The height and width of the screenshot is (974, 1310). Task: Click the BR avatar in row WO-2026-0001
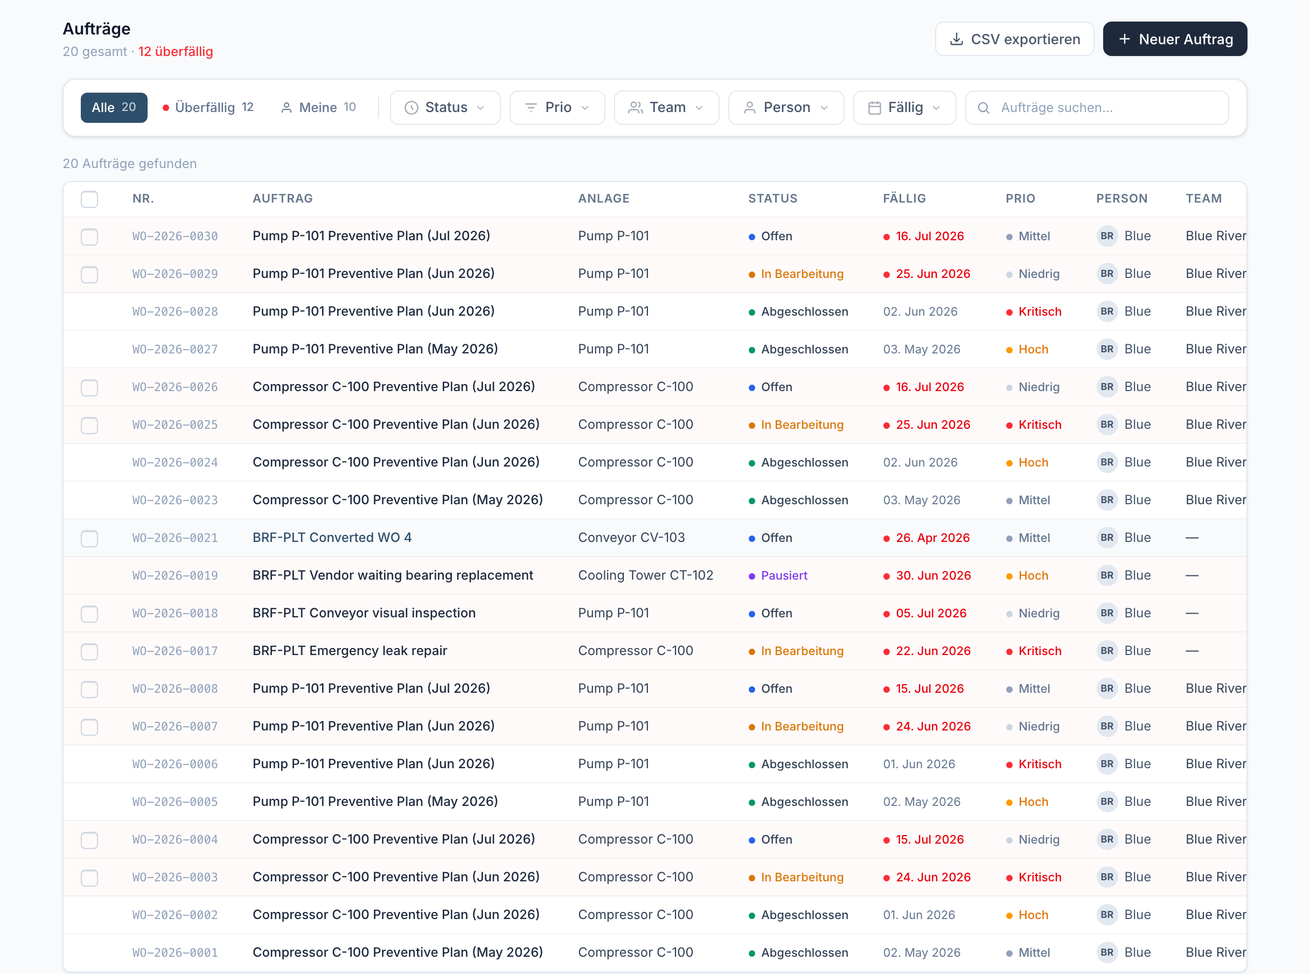pyautogui.click(x=1106, y=953)
